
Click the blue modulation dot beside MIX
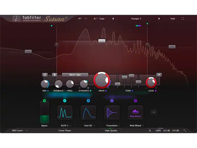48,91
